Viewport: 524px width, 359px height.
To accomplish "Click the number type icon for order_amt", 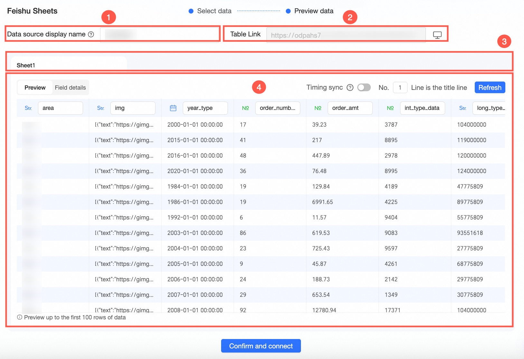I will 318,108.
